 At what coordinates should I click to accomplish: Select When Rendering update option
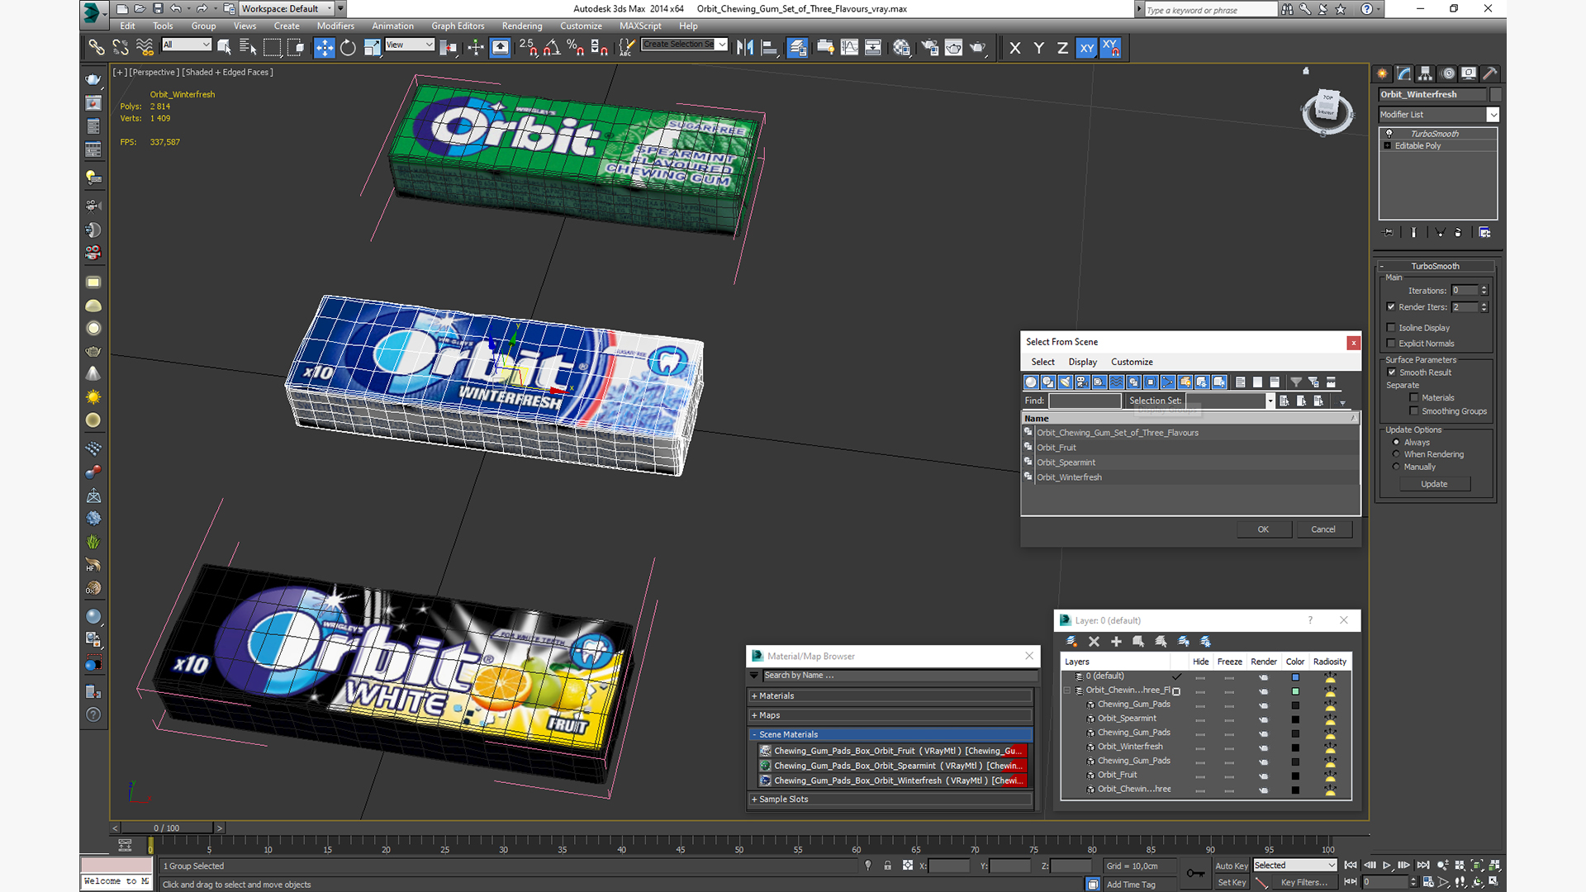click(x=1397, y=454)
